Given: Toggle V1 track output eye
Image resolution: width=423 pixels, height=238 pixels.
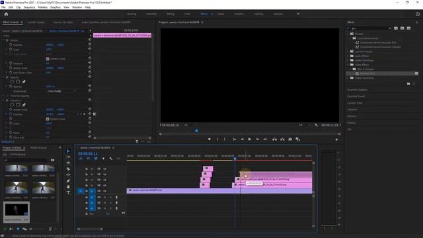Looking at the screenshot, I should 104,191.
